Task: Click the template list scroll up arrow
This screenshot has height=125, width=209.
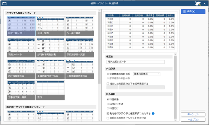Action: [99, 11]
